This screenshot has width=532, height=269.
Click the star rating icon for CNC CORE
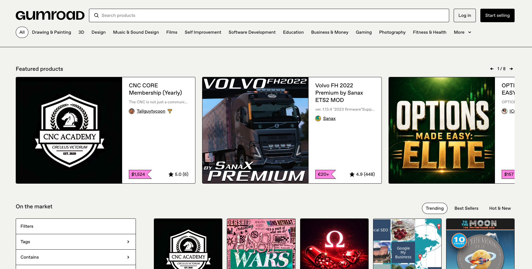click(x=171, y=174)
